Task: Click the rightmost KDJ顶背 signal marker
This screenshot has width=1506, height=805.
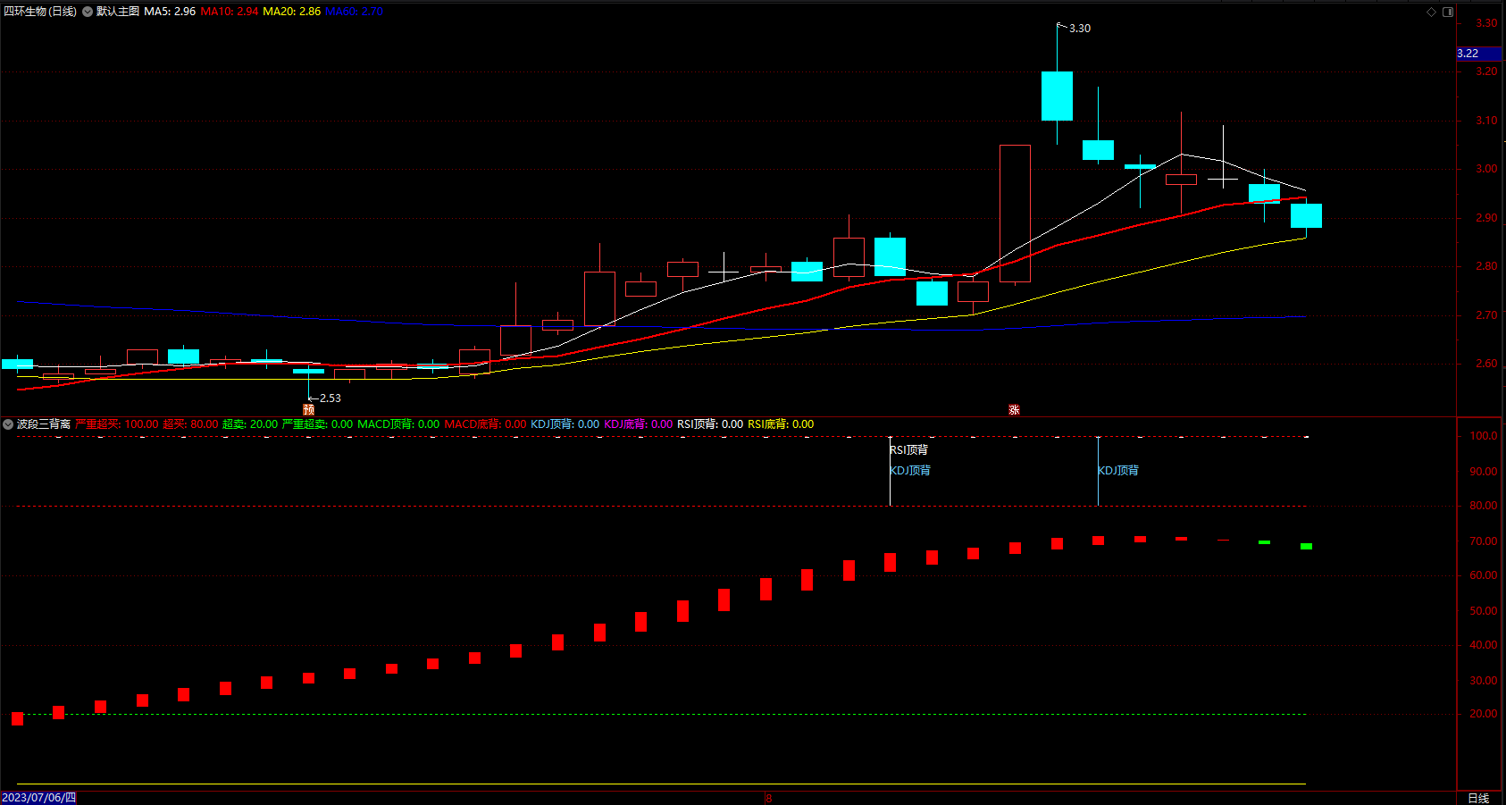Action: coord(1118,470)
